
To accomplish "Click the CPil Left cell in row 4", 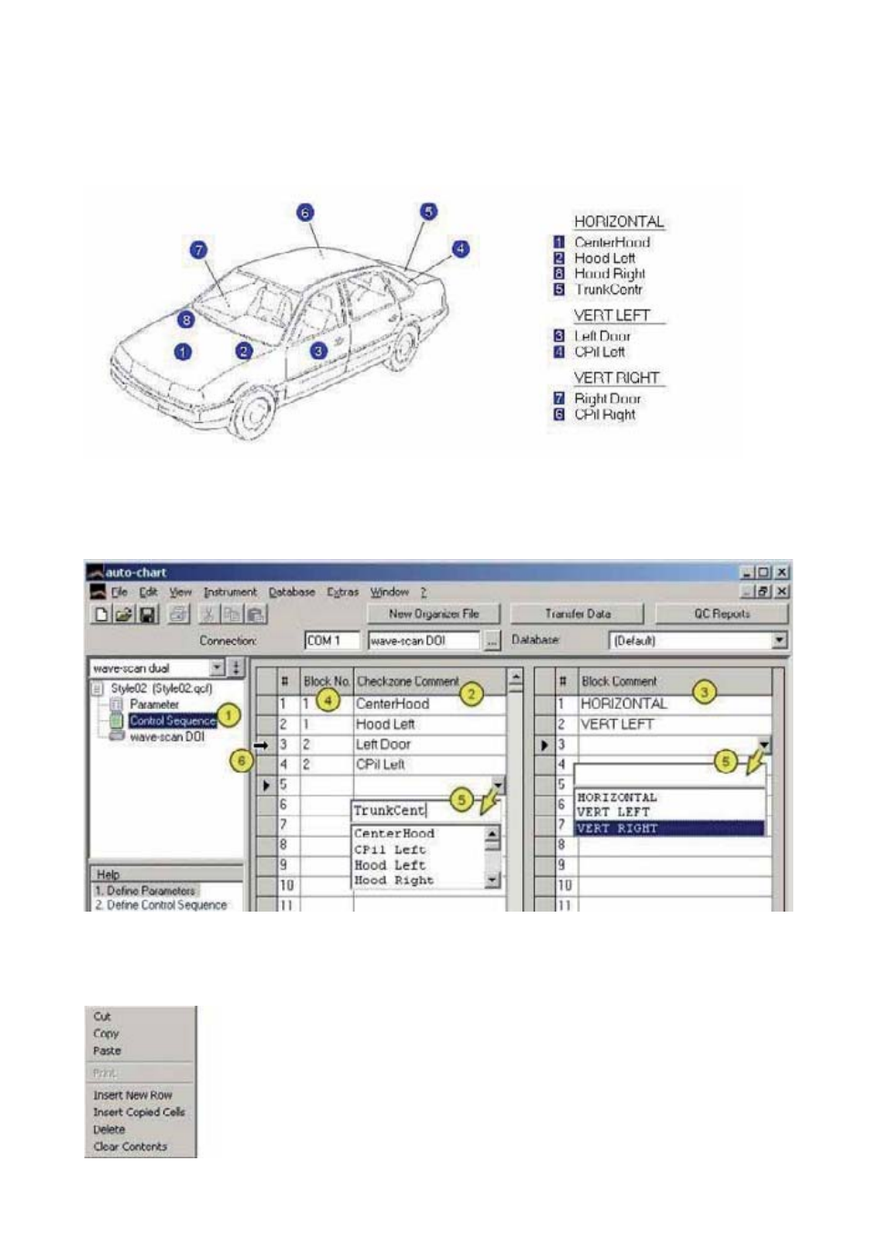I will [x=429, y=765].
